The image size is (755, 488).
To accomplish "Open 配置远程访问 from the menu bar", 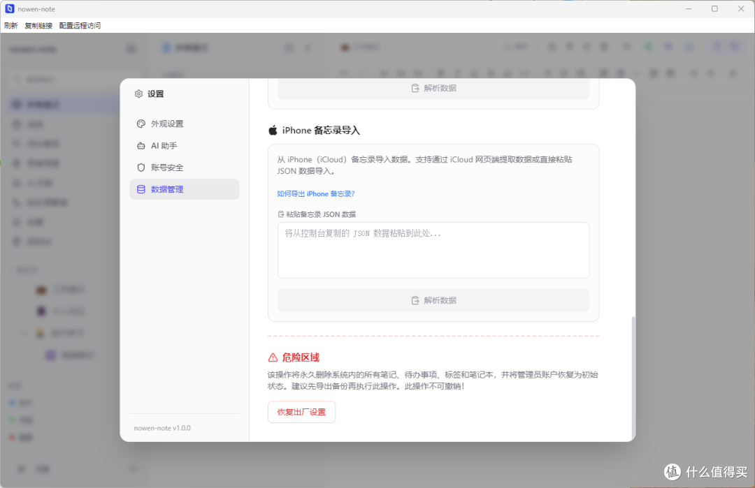I will [x=80, y=25].
